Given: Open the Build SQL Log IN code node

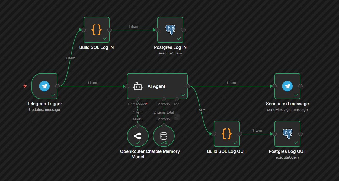Looking at the screenshot, I should pos(97,30).
